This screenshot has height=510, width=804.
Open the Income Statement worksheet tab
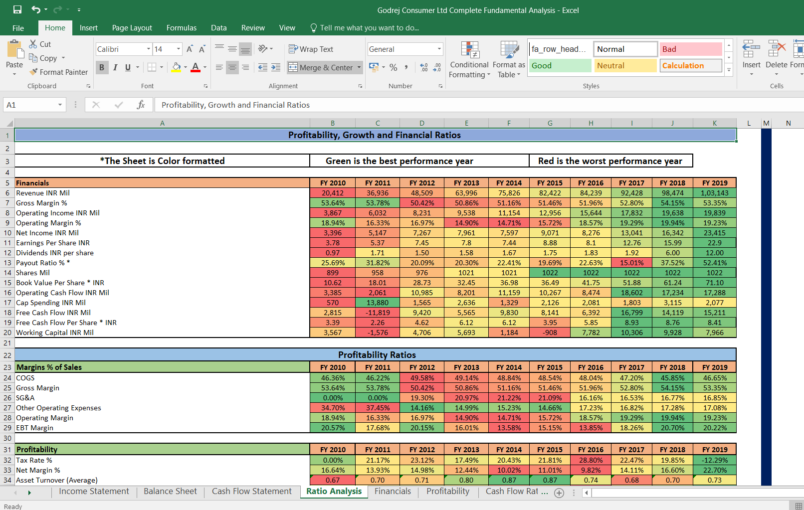pyautogui.click(x=94, y=492)
